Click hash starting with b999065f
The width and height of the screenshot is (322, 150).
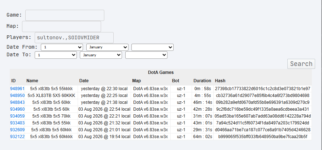263,137
